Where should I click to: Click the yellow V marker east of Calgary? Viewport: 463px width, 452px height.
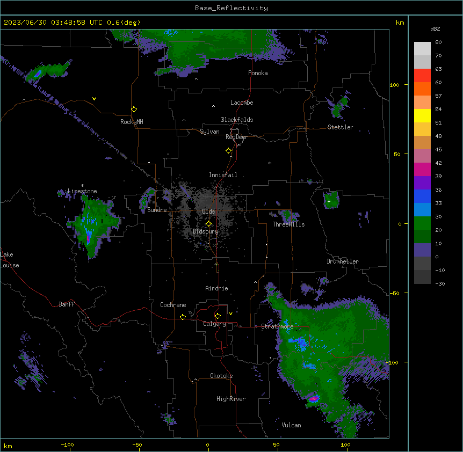coord(230,314)
